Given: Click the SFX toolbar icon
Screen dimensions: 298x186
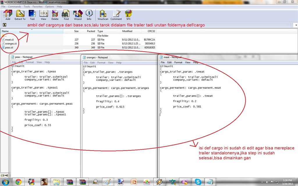Looking at the screenshot, I should point(128,15).
